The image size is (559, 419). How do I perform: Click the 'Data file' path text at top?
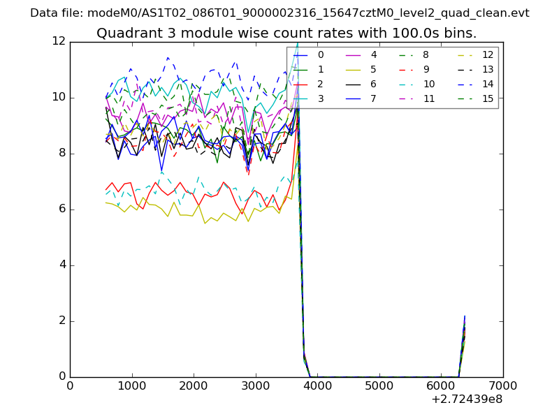279,13
